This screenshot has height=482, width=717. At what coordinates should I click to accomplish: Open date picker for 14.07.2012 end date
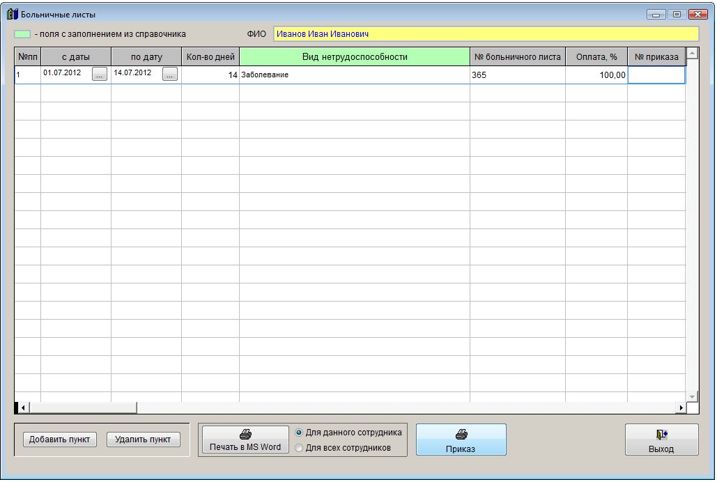tap(169, 74)
